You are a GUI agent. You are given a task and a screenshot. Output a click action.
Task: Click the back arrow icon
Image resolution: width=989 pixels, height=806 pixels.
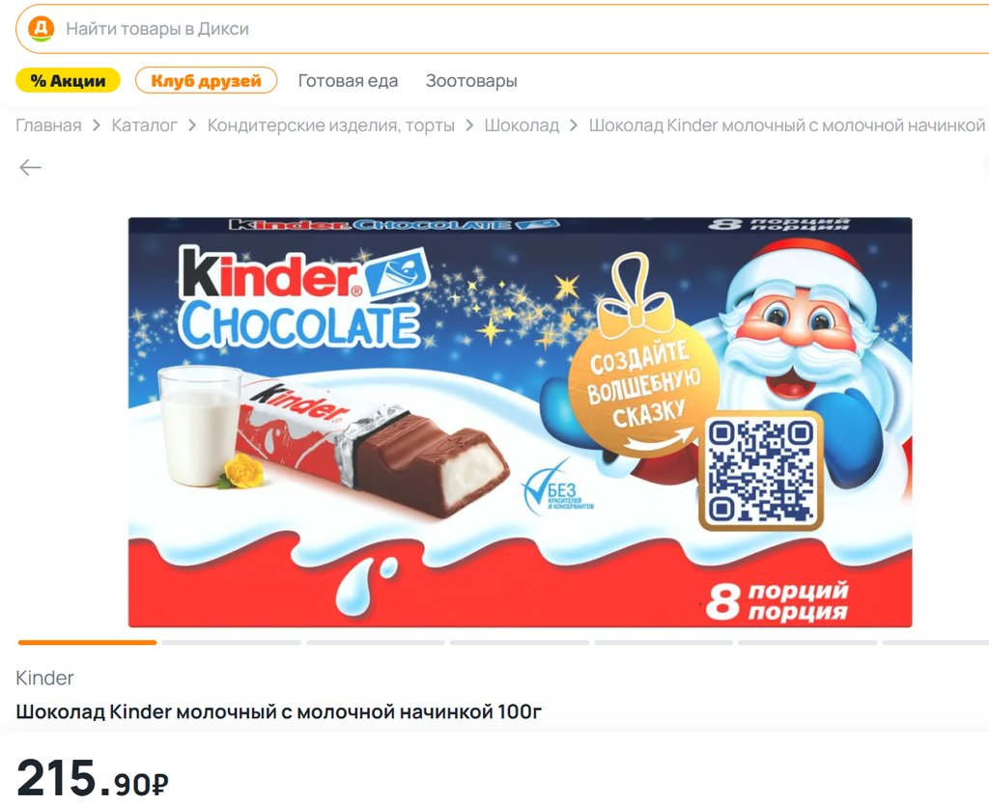[30, 168]
